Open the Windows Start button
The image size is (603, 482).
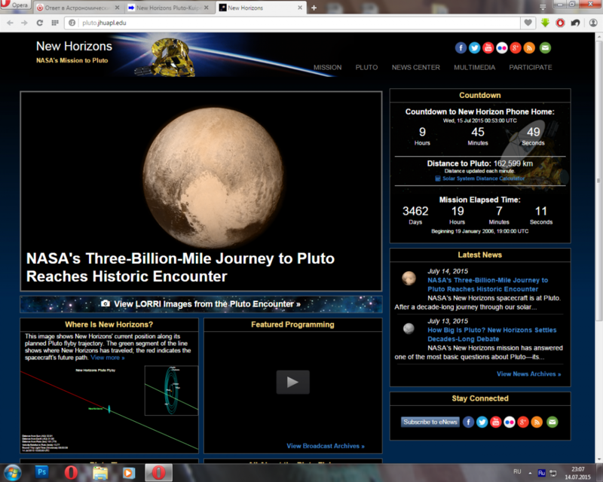pyautogui.click(x=11, y=472)
